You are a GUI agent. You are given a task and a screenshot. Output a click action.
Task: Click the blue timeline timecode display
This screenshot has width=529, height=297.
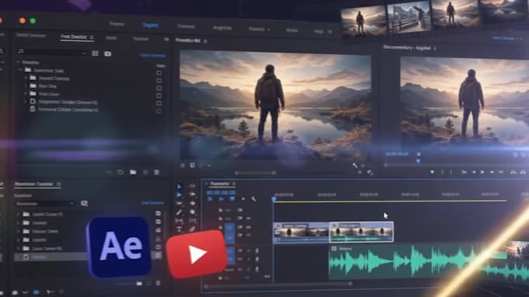221,193
